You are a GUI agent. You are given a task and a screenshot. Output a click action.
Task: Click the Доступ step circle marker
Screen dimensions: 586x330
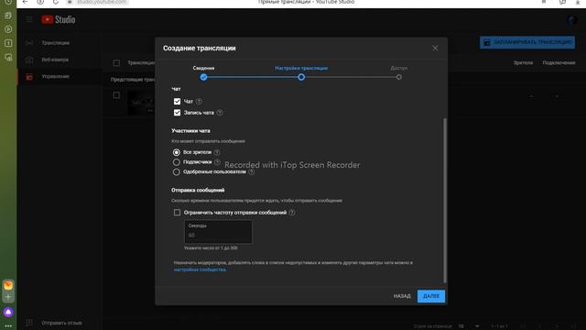coord(399,77)
